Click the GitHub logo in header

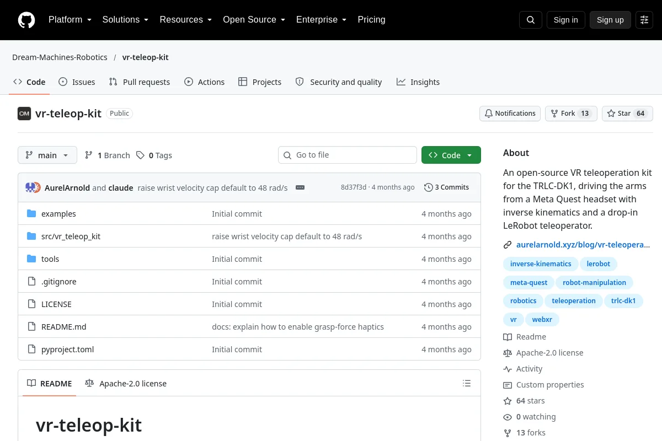26,20
